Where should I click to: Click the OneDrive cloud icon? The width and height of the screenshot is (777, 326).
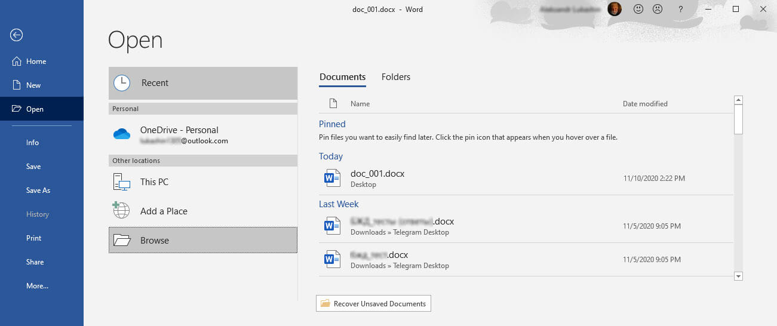122,134
